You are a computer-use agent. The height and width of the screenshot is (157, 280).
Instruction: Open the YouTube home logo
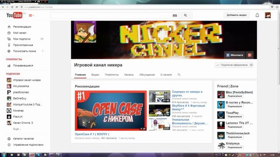14,15
